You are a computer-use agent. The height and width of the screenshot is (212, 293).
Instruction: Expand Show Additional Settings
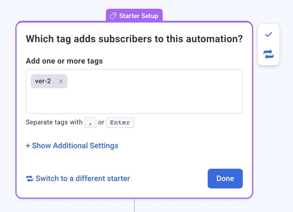pyautogui.click(x=72, y=145)
